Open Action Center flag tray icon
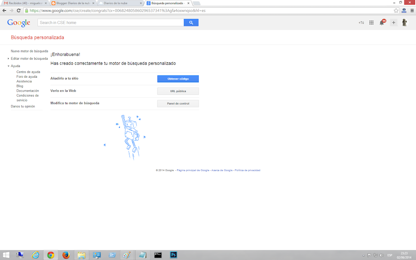 369,255
